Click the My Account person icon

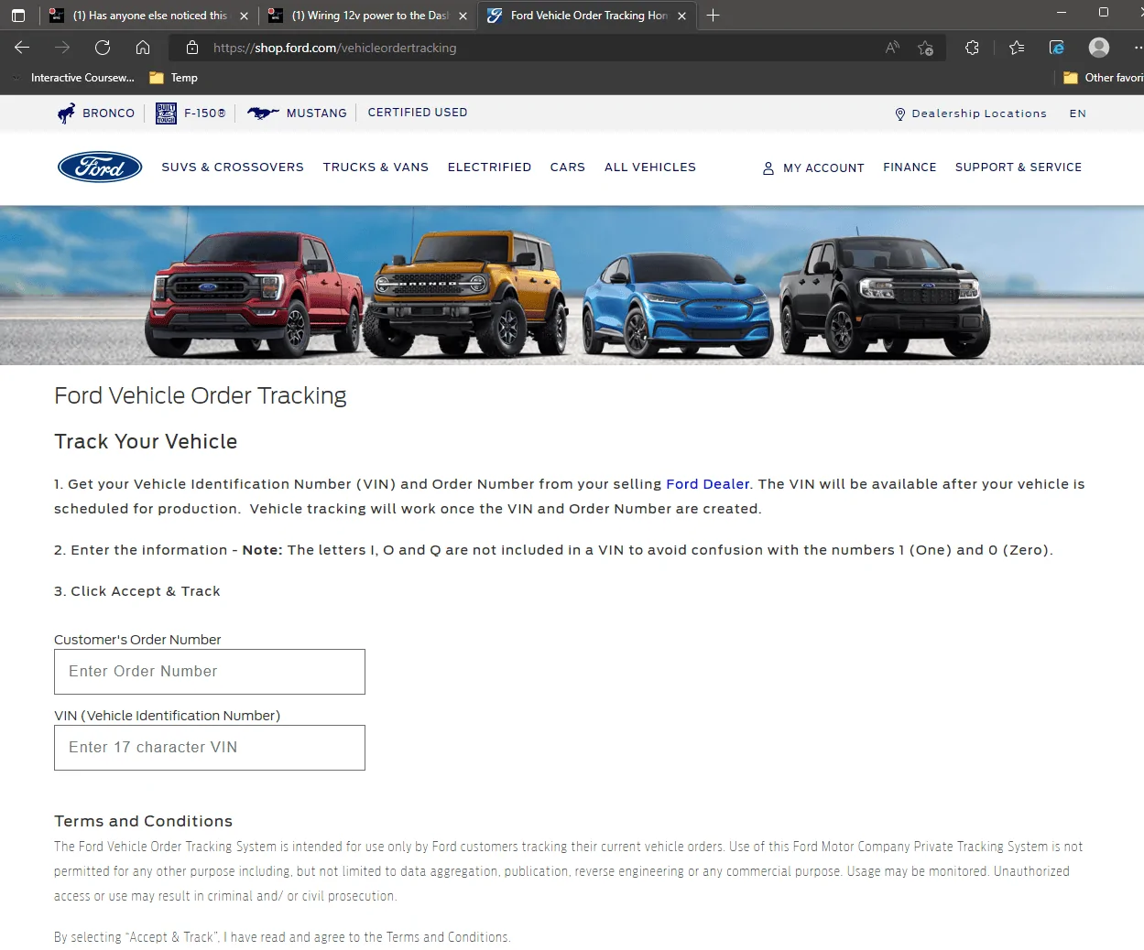pos(768,168)
